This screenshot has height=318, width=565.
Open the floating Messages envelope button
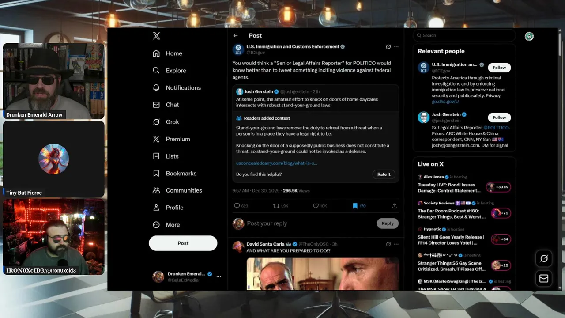[544, 279]
